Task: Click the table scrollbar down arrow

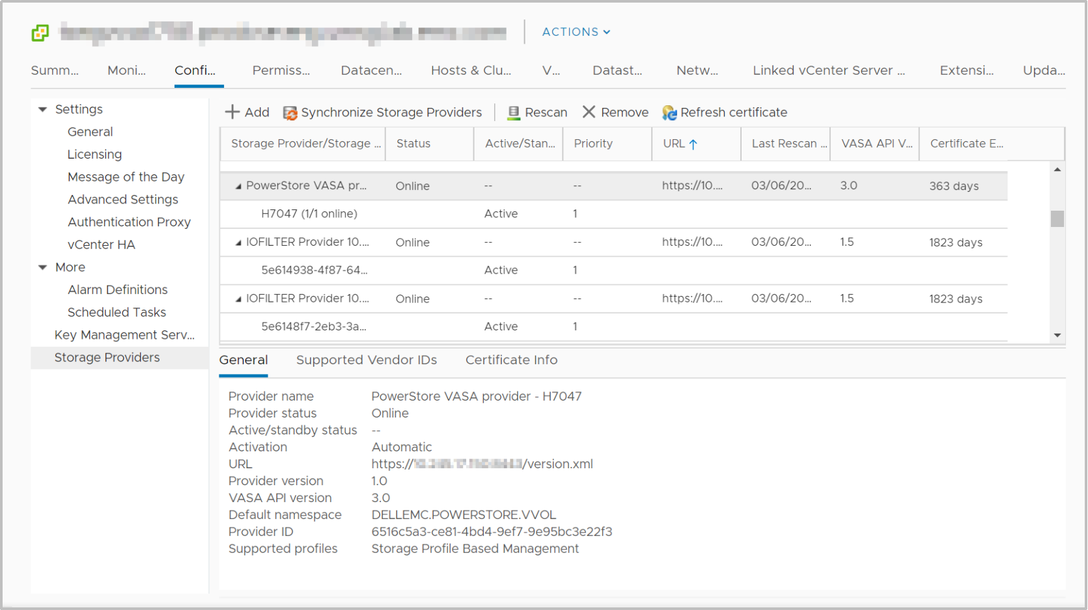Action: click(1057, 336)
